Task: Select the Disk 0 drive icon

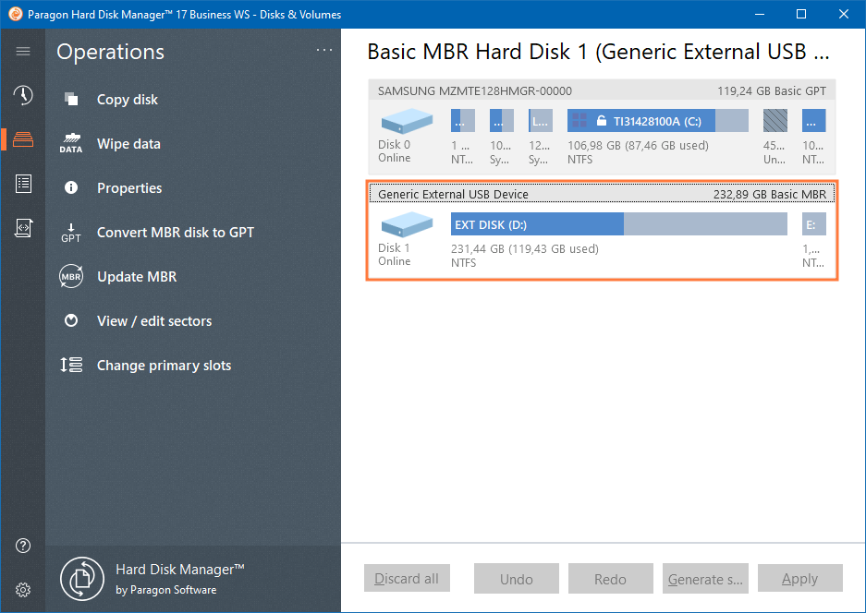Action: tap(407, 121)
